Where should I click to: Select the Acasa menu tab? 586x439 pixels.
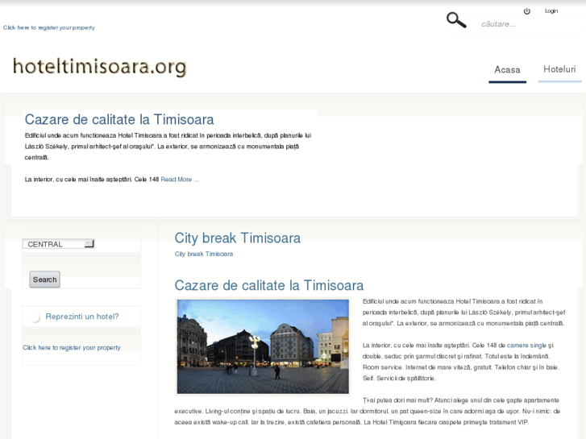point(507,70)
